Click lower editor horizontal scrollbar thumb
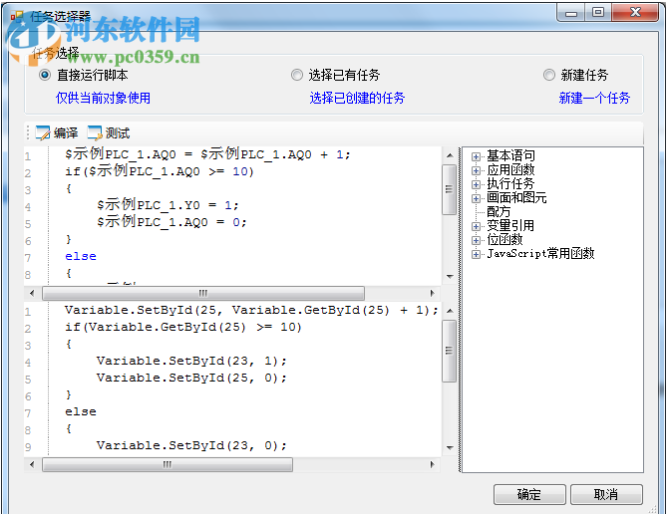This screenshot has width=670, height=514. tap(167, 464)
